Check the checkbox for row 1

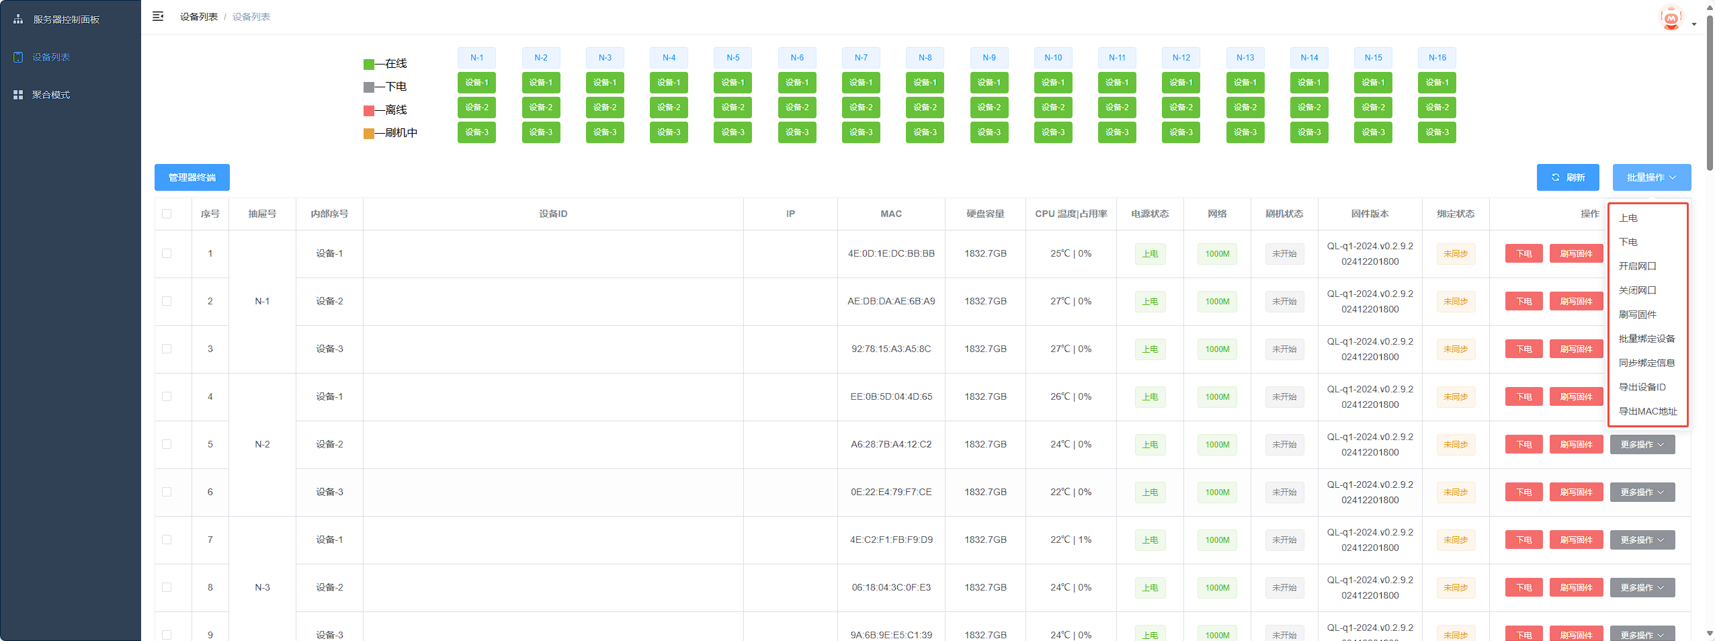pos(167,253)
